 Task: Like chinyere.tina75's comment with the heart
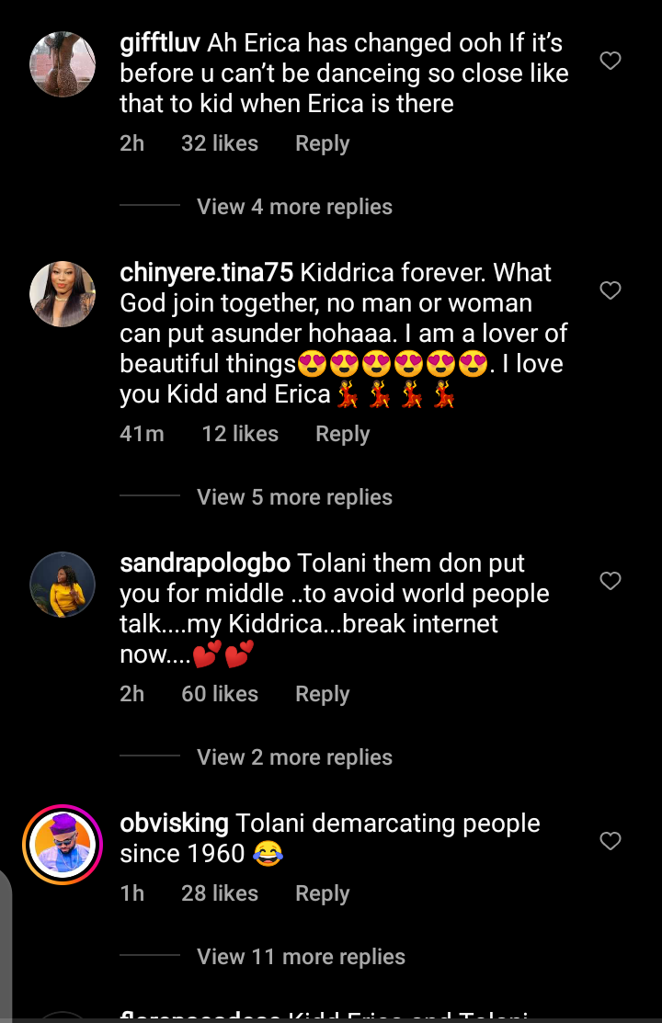[611, 291]
